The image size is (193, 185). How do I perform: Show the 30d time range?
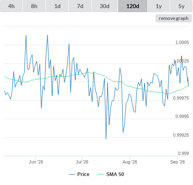click(x=105, y=6)
